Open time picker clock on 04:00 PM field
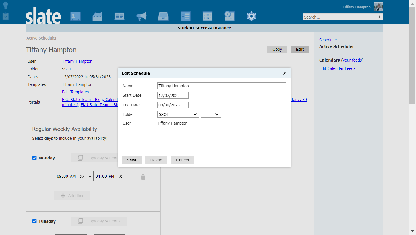416x235 pixels. point(121,177)
